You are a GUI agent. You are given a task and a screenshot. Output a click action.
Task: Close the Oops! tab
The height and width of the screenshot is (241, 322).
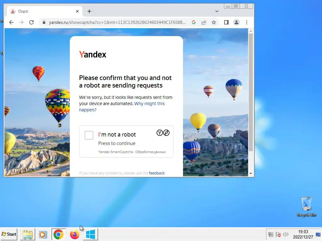77,11
